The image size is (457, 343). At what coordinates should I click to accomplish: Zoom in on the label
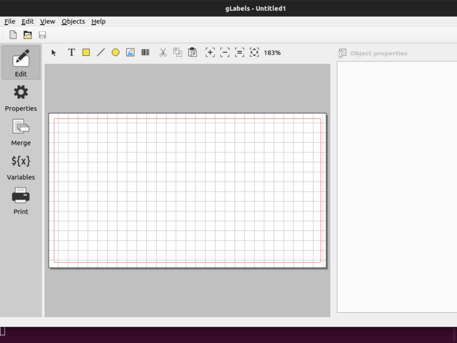(210, 52)
